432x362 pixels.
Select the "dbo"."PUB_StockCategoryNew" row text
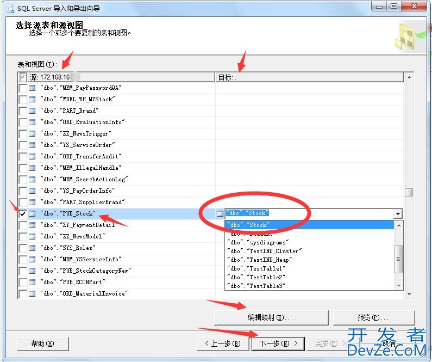[x=86, y=271]
